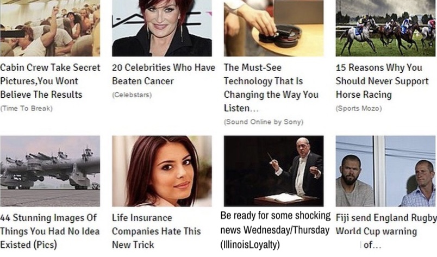
Task: Click the '(Time To Break)' source label
Action: coord(27,108)
